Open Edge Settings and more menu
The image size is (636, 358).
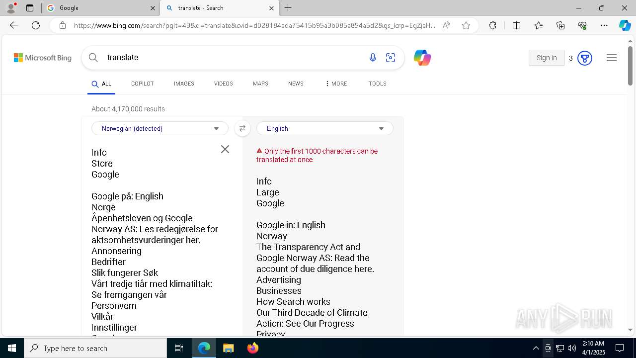point(604,25)
